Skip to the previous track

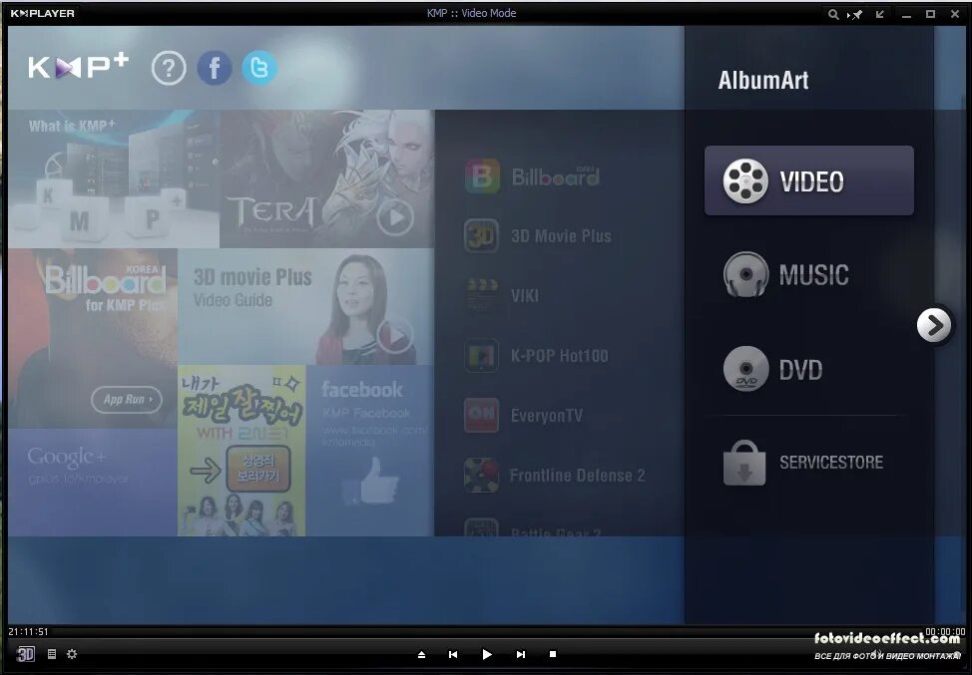click(453, 655)
